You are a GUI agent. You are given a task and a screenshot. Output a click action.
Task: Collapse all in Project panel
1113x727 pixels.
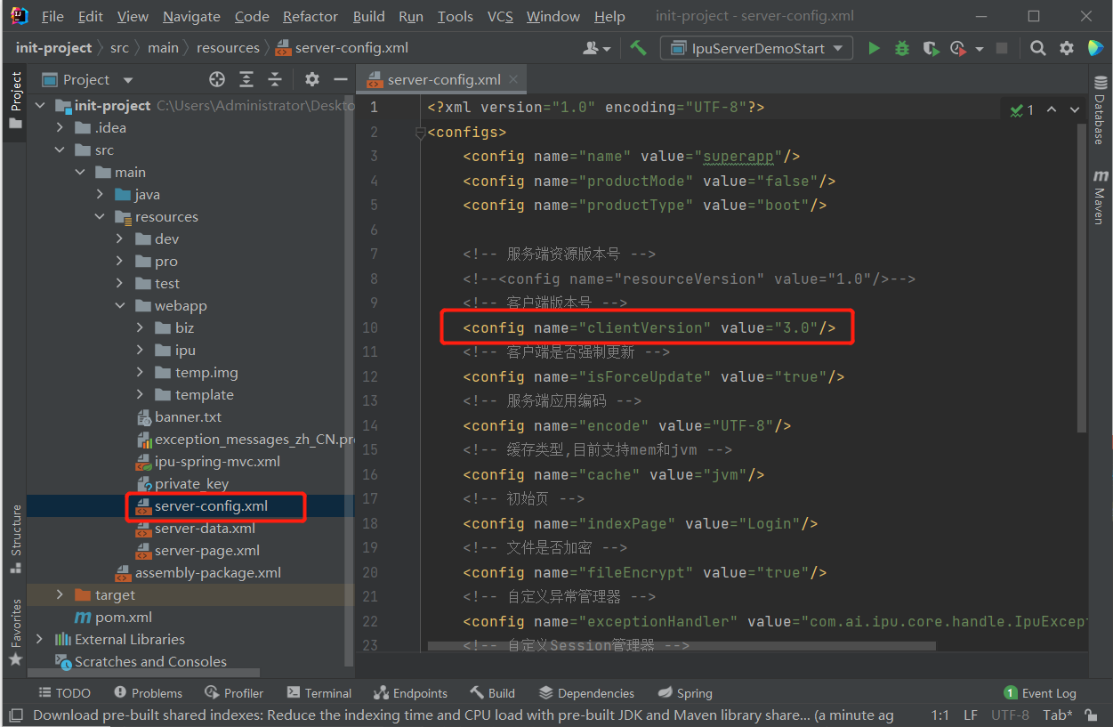(x=276, y=79)
